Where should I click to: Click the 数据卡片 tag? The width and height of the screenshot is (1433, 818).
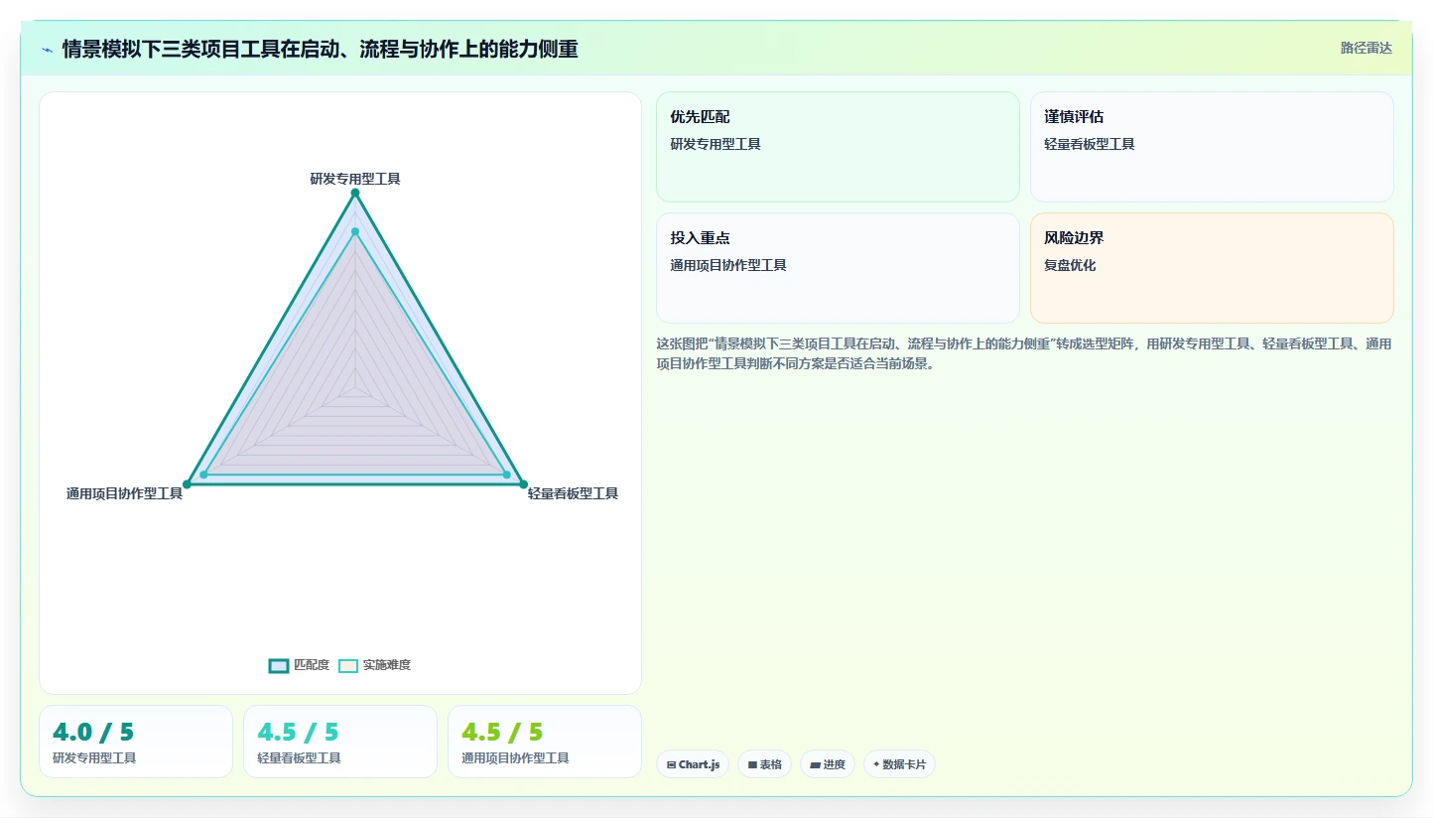899,764
